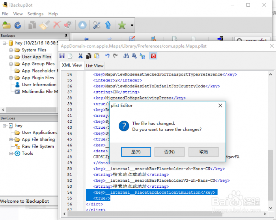
Task: Click the red X delete icon in main toolbar
Action: click(57, 25)
